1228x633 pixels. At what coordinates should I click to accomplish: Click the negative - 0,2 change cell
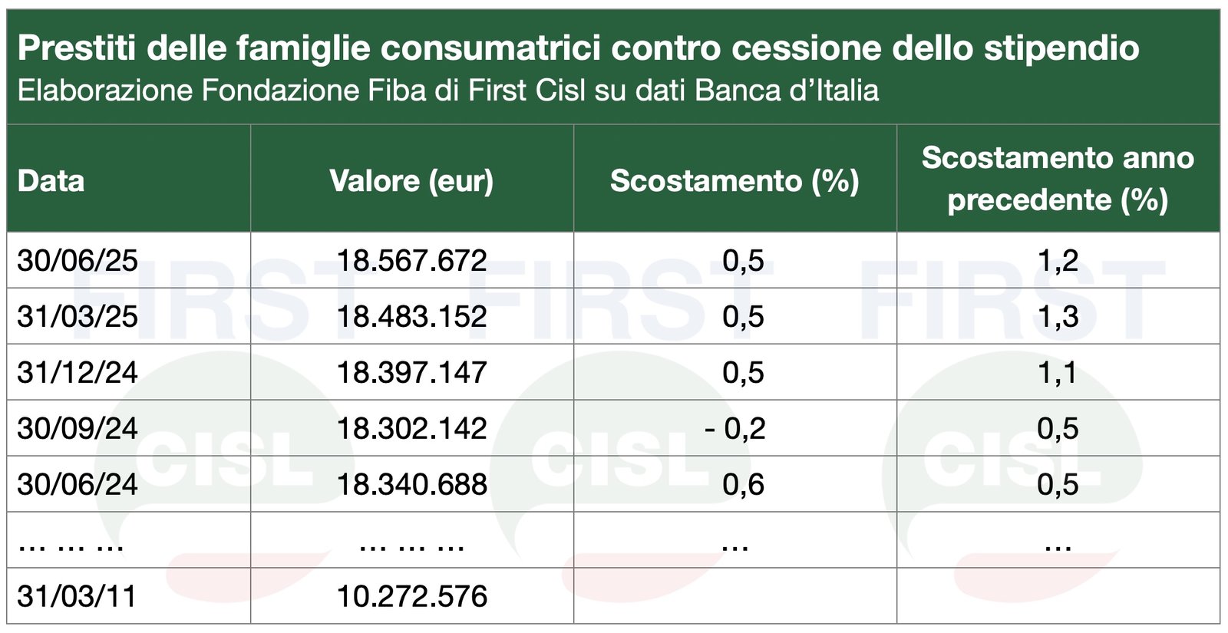click(x=734, y=428)
